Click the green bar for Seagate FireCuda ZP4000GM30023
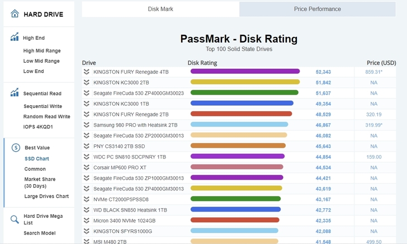The height and width of the screenshot is (244, 407). click(x=244, y=93)
